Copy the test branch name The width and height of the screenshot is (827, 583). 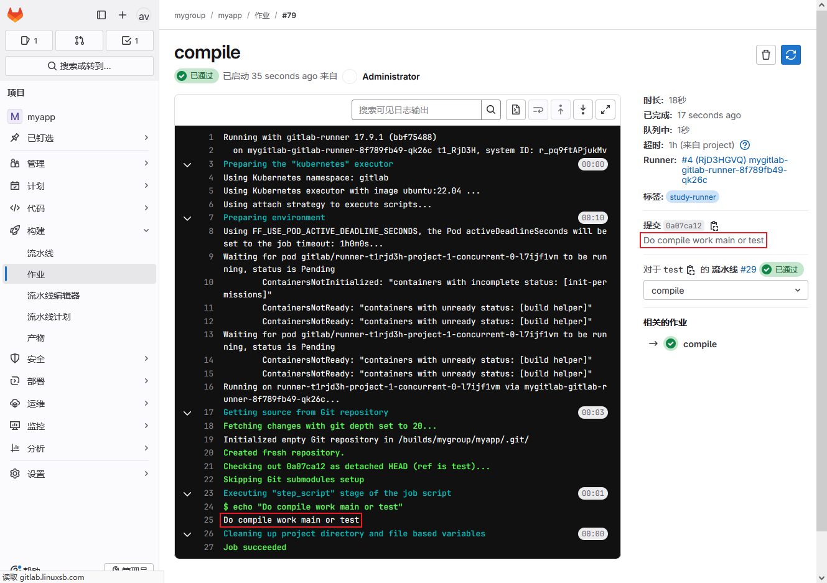tap(691, 270)
